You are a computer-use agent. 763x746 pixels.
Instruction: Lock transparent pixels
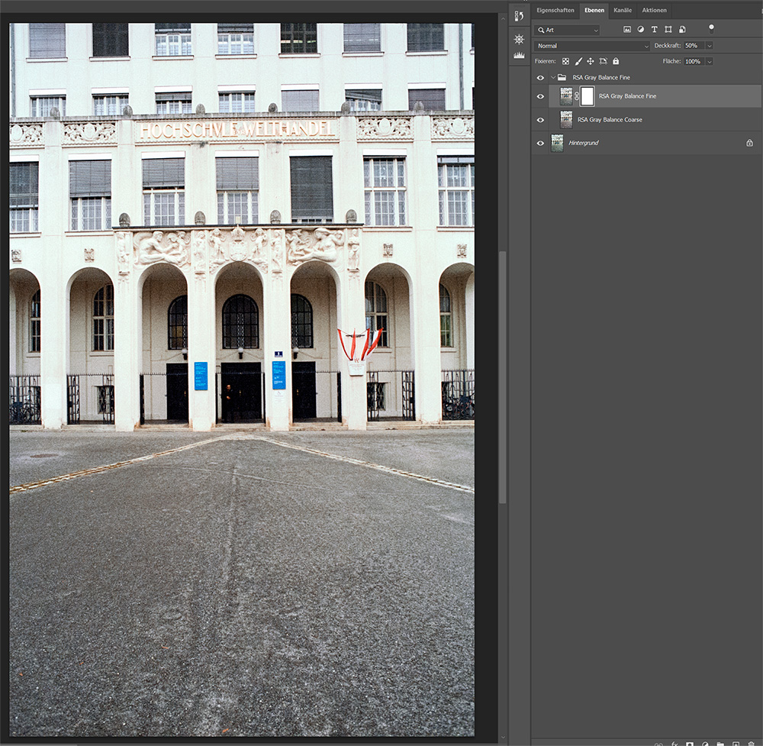[565, 61]
